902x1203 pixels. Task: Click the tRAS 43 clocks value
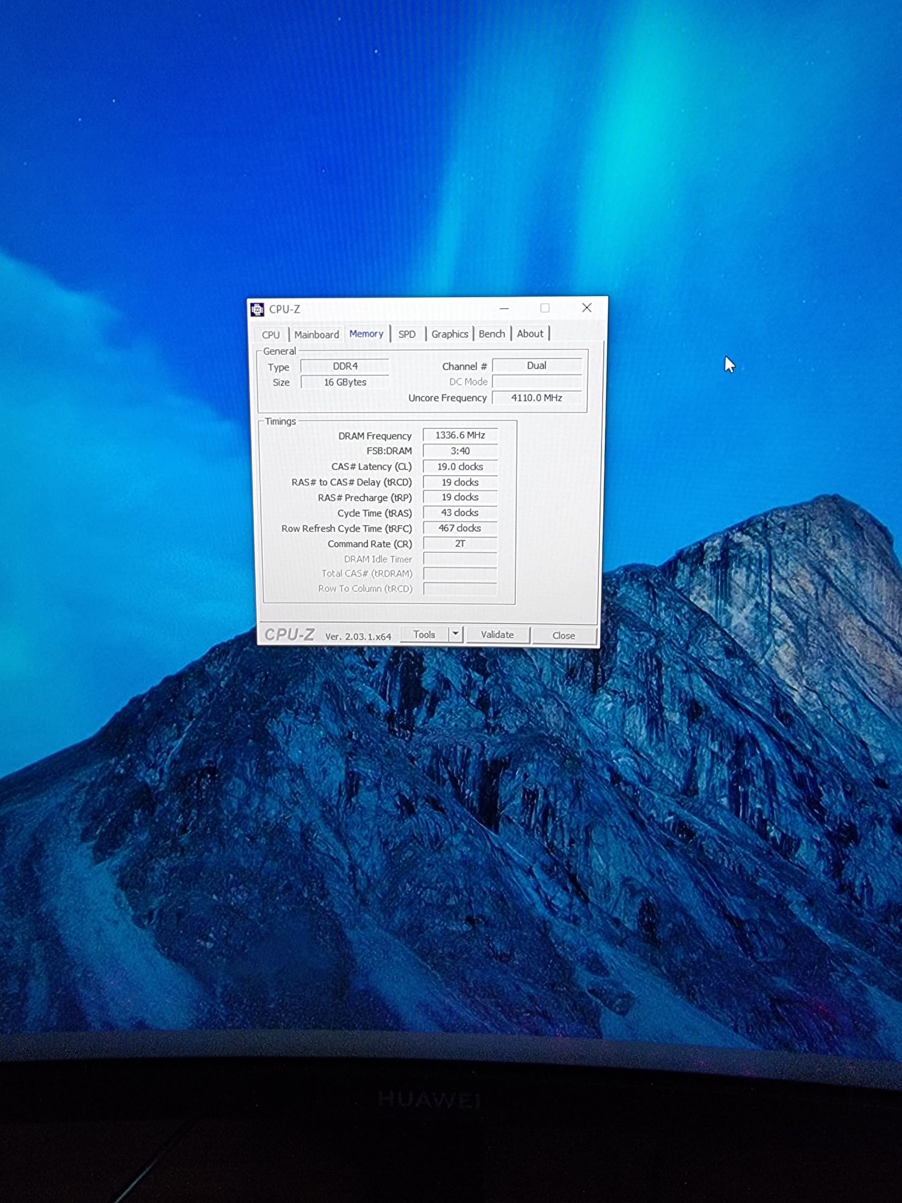click(460, 512)
